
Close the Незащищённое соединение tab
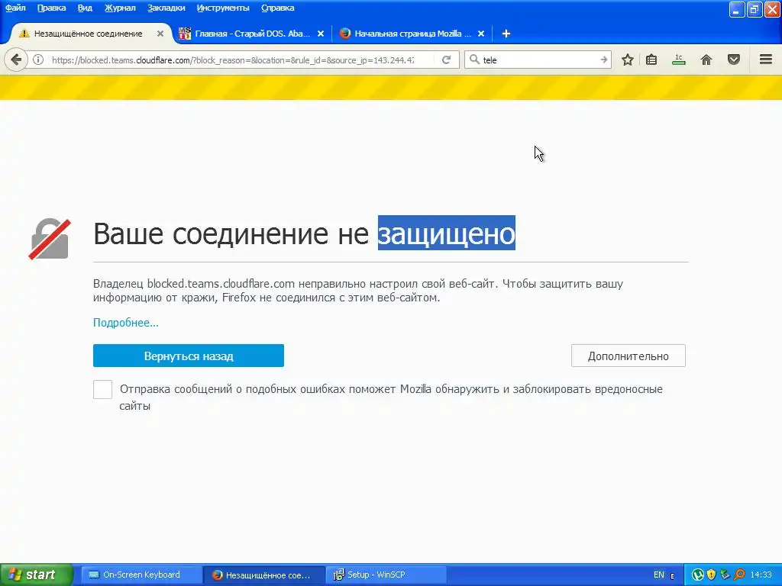coord(160,34)
